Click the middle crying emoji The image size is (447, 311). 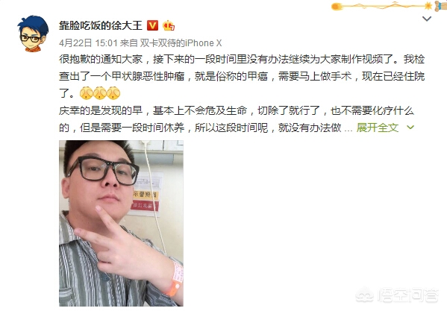(x=100, y=92)
